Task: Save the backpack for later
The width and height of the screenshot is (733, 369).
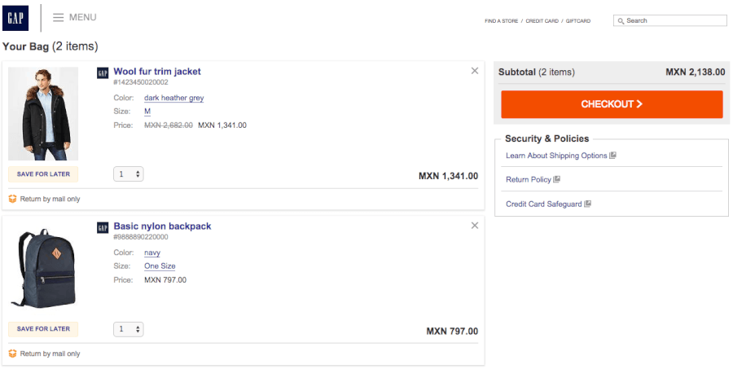Action: coord(43,329)
